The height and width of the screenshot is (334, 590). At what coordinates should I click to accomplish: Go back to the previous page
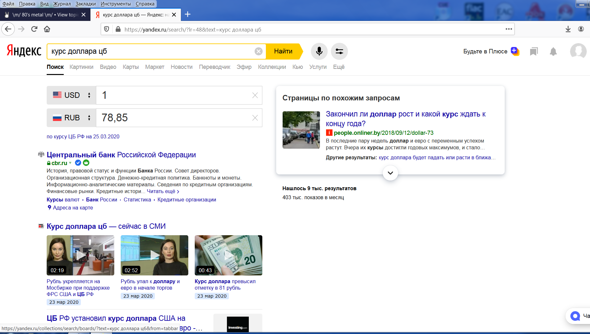[8, 29]
